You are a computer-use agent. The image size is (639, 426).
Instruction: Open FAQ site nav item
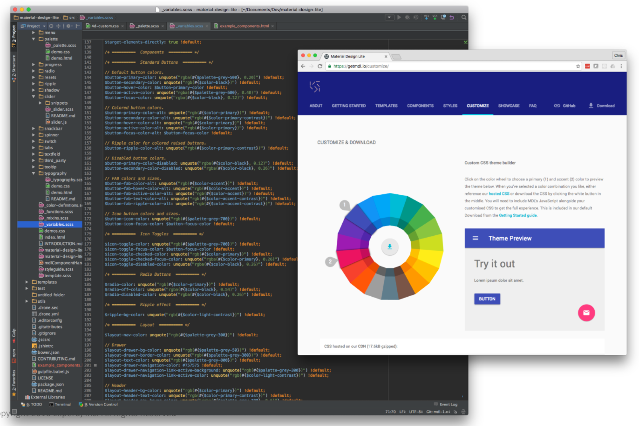pyautogui.click(x=533, y=106)
